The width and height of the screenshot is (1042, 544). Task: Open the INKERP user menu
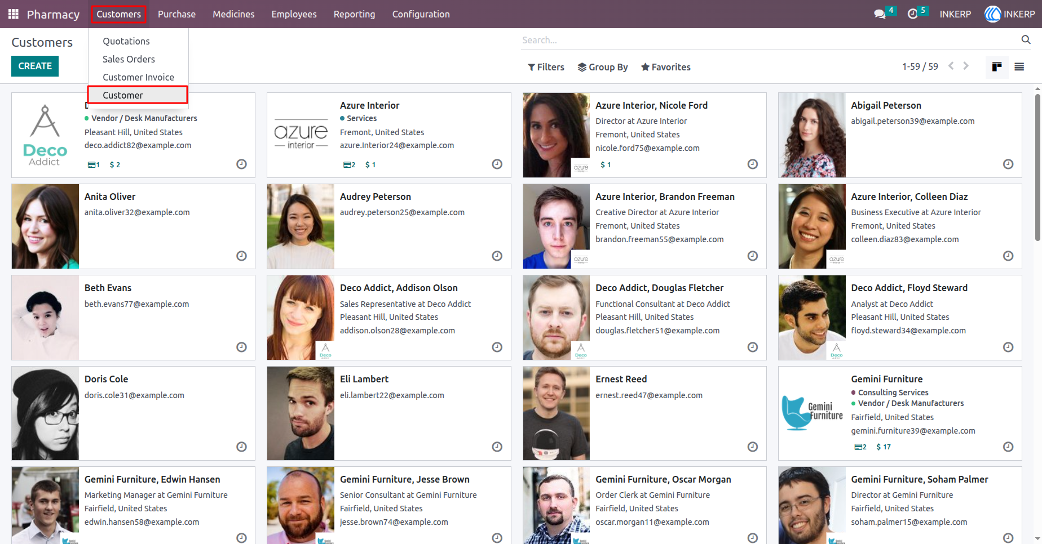pyautogui.click(x=1009, y=14)
